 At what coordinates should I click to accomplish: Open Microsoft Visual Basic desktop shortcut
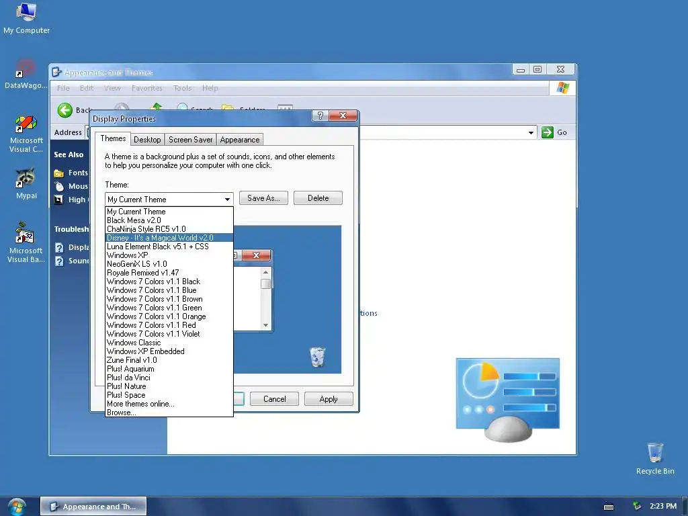(26, 243)
